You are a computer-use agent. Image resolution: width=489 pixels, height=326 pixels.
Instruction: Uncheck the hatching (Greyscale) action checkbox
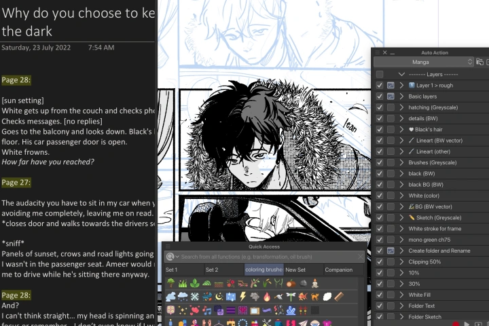tap(379, 107)
